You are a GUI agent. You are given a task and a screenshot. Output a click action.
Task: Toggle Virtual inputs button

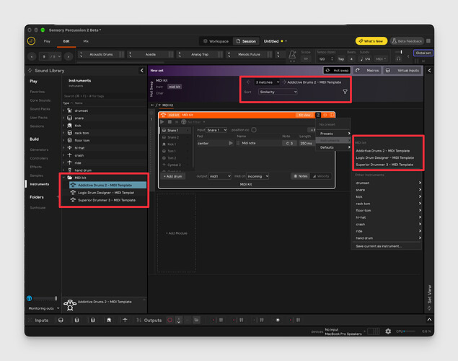403,71
